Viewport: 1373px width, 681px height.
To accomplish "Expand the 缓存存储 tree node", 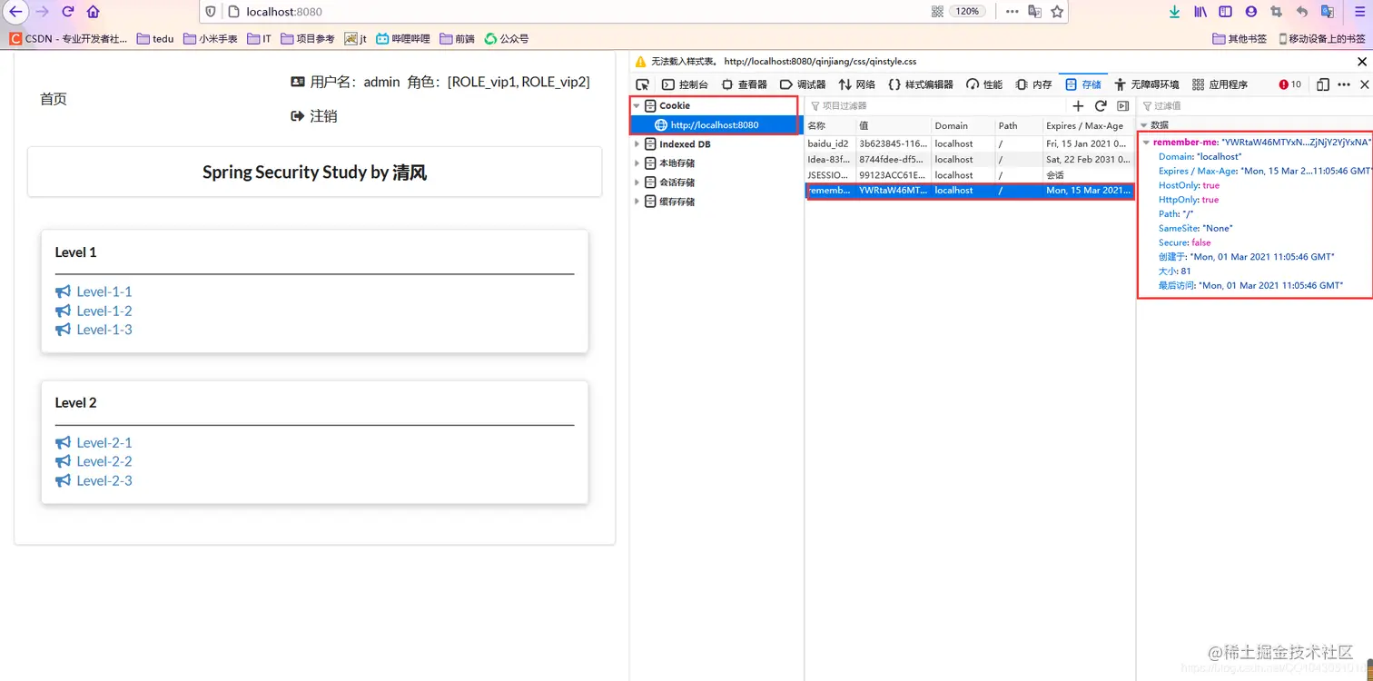I will coord(637,202).
